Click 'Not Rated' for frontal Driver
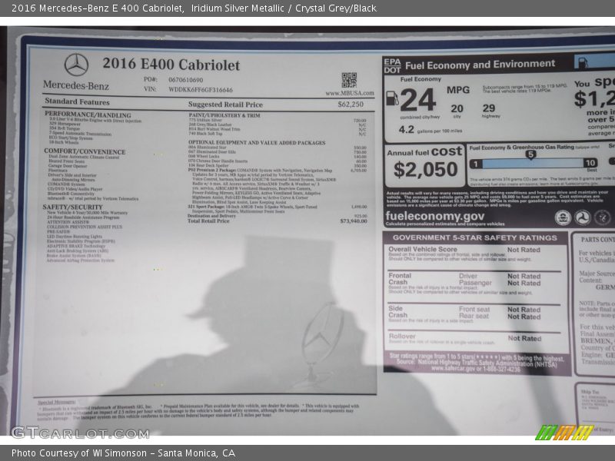 524,277
